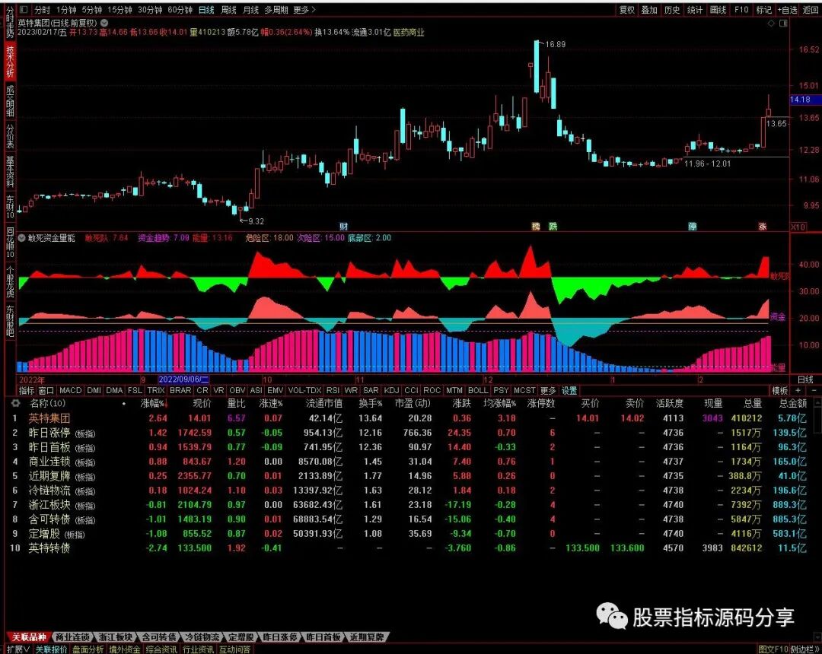Click the 榜 marker on the chart
This screenshot has height=654, width=822.
coord(536,227)
